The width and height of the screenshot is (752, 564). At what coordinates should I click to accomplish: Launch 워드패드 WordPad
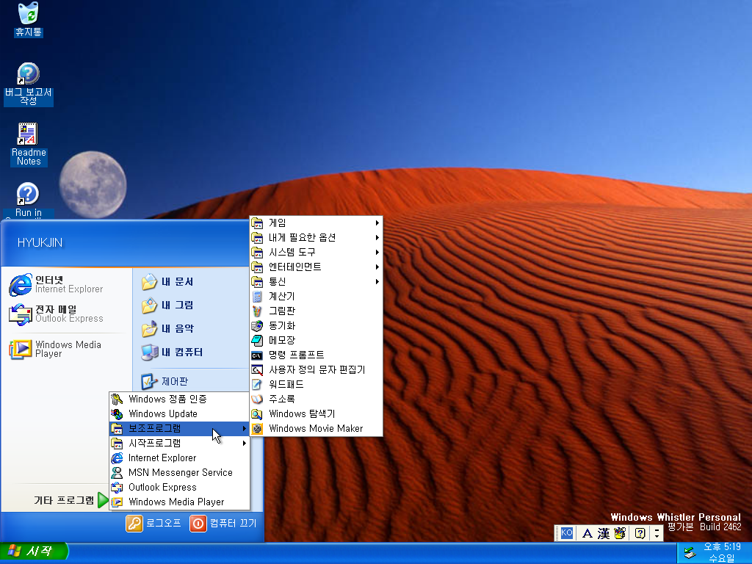[x=316, y=384]
